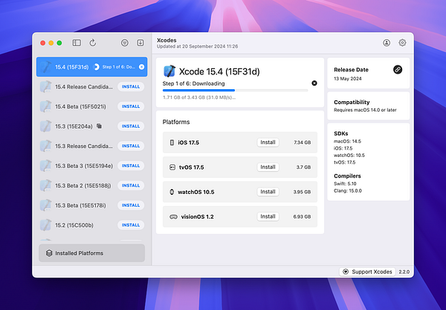This screenshot has width=446, height=310.
Task: Install the tvOS 17.5 platform
Action: [x=268, y=167]
